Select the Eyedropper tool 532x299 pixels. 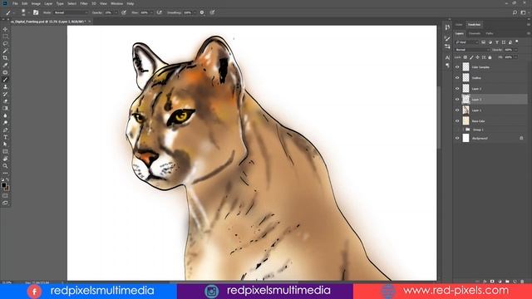5,65
